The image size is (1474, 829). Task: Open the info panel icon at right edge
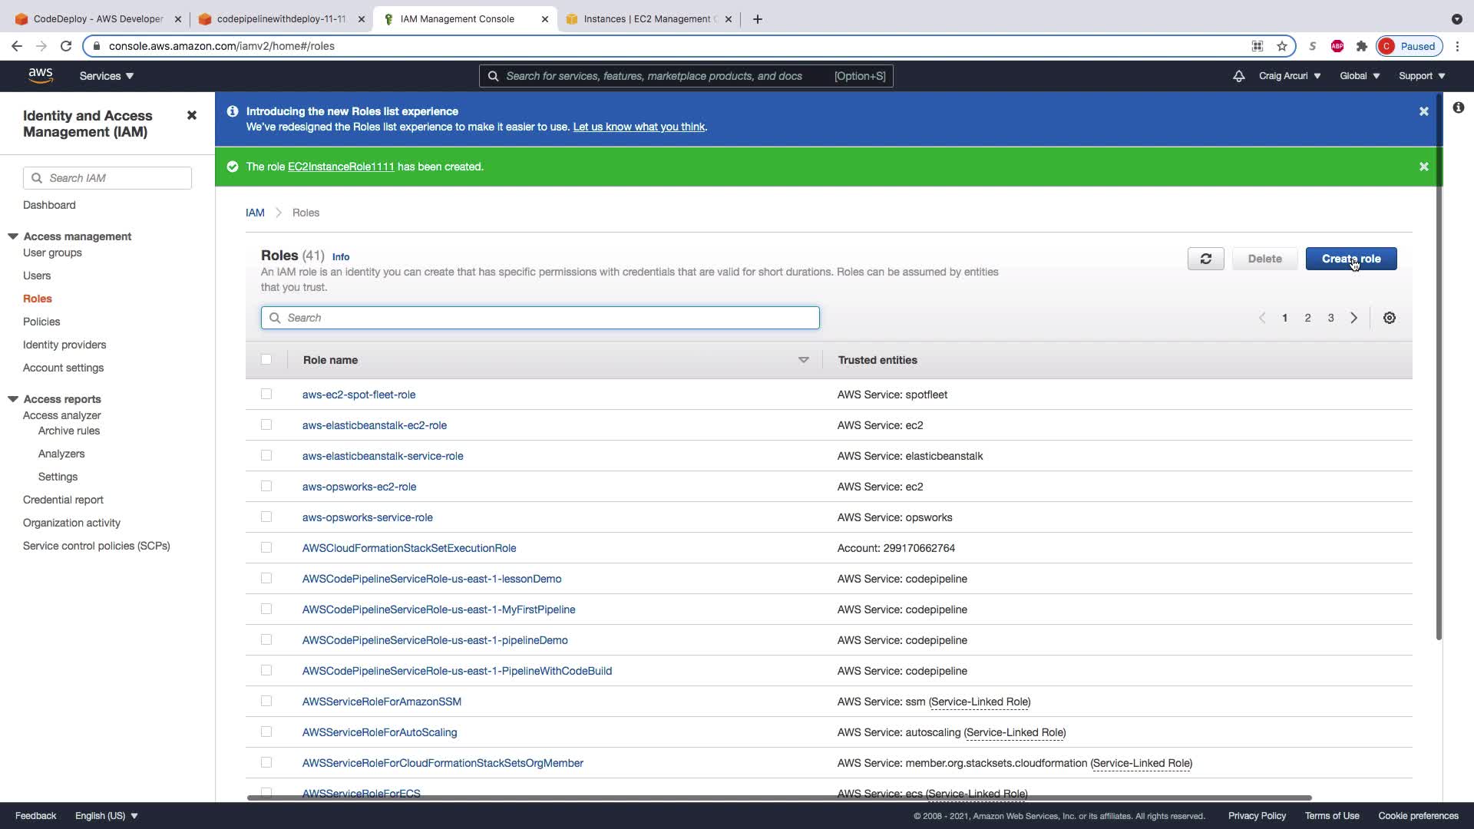point(1458,108)
